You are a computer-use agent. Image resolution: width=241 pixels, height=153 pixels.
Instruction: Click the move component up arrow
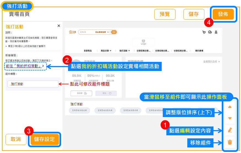(230, 107)
